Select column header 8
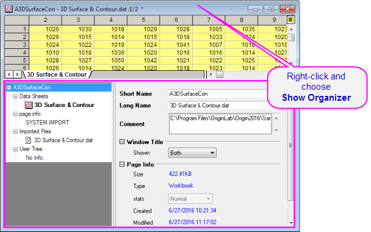The image size is (371, 232). pos(242,20)
